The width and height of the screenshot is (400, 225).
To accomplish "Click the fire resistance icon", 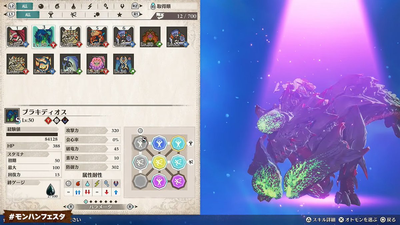I will coord(78,184).
